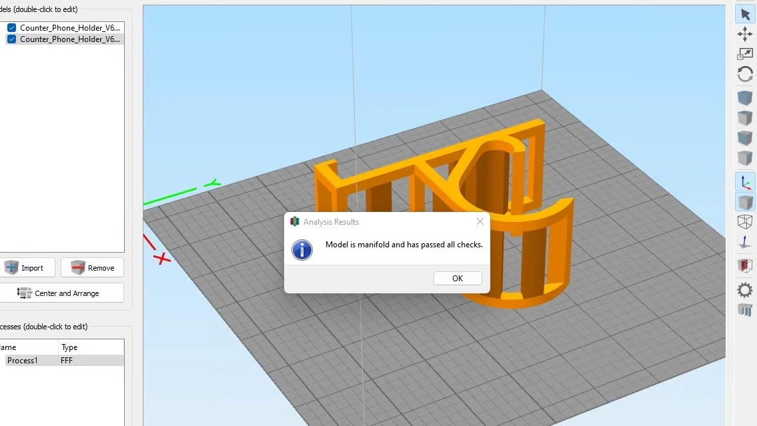Click the Type column header
This screenshot has height=426, width=757.
[x=91, y=347]
